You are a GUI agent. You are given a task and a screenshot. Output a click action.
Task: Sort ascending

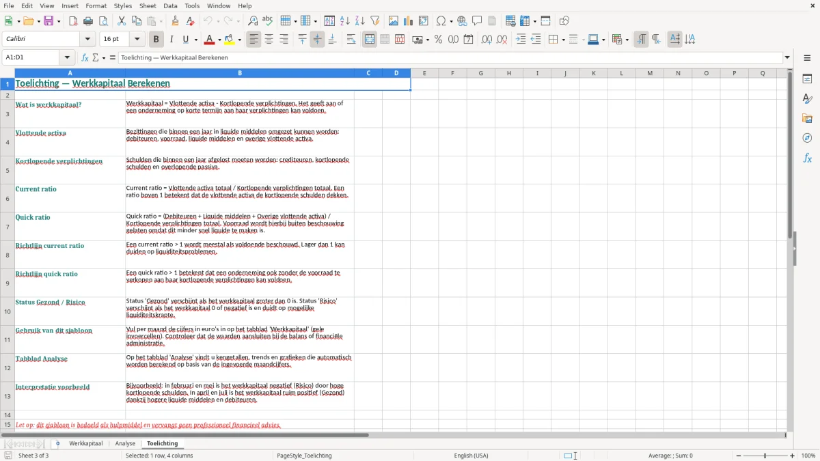coord(344,21)
